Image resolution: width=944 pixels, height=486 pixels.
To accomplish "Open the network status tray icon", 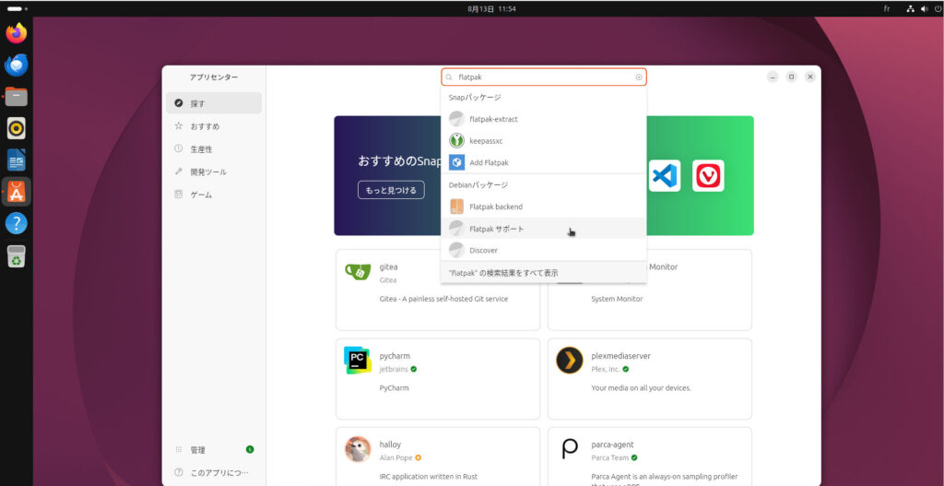I will [910, 8].
